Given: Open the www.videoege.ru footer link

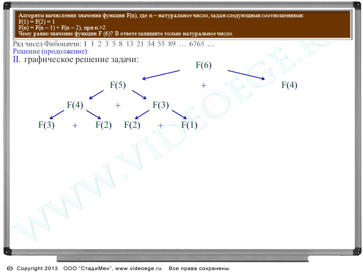Looking at the screenshot, I should (139, 268).
